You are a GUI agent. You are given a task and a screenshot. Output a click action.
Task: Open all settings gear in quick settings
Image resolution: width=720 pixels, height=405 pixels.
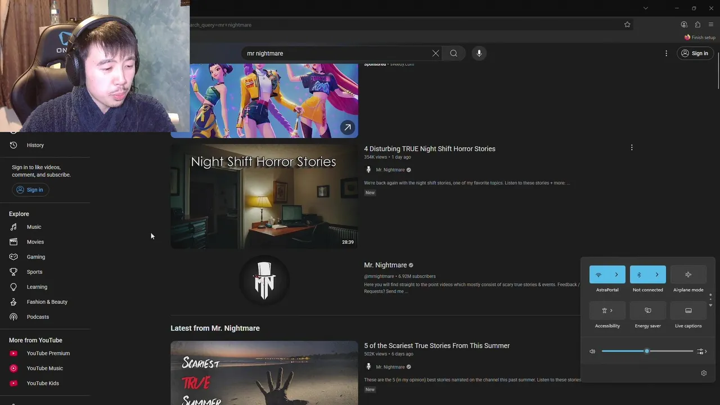(x=704, y=373)
